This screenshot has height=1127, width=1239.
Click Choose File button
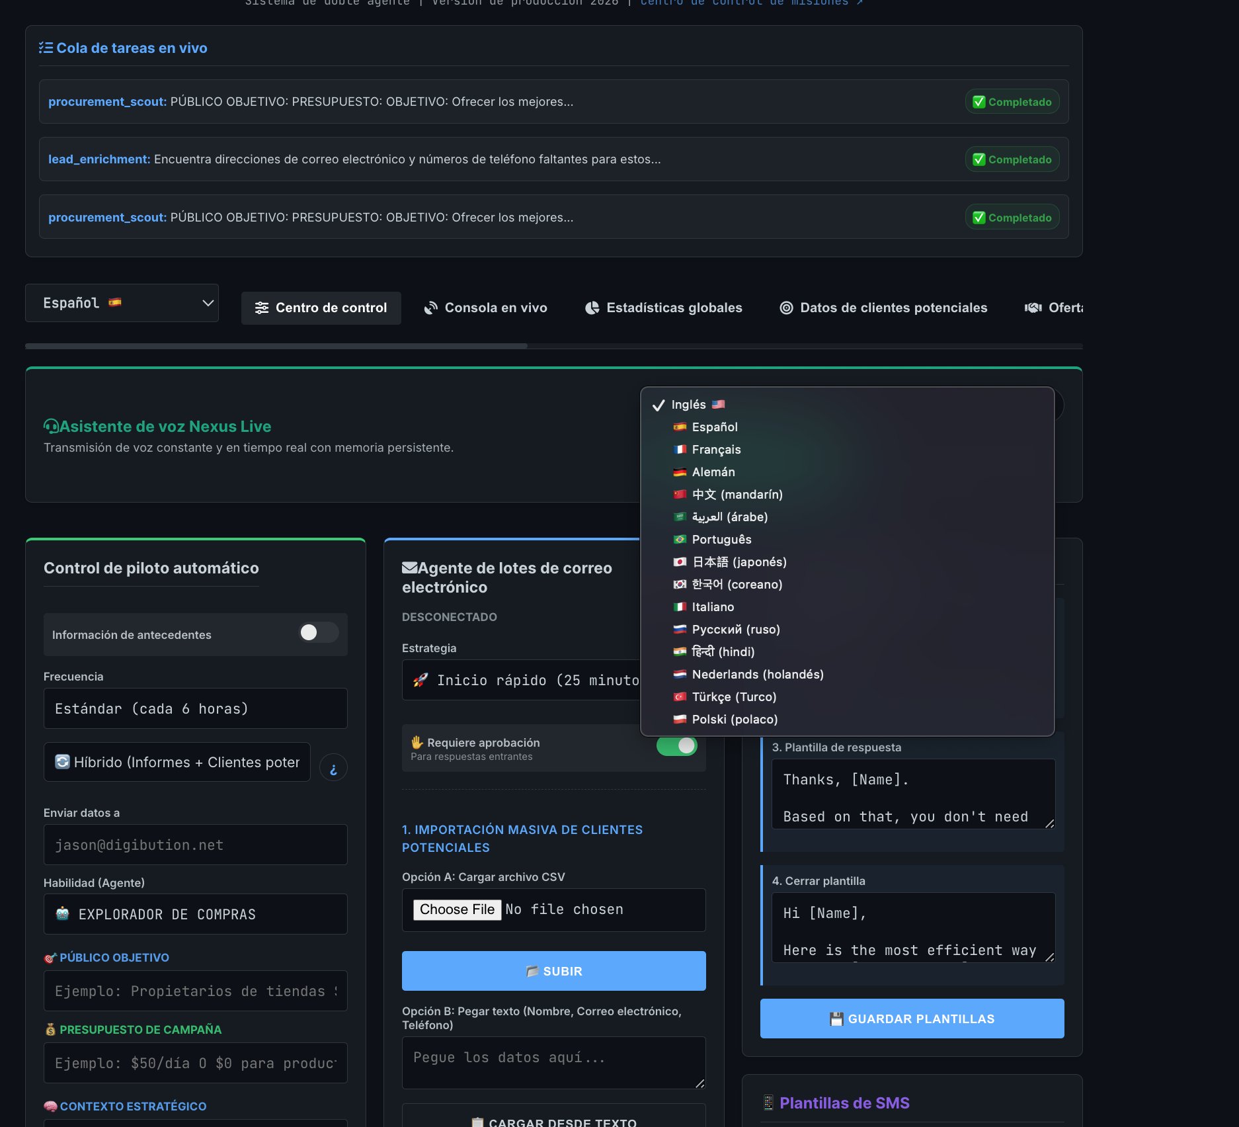(458, 909)
